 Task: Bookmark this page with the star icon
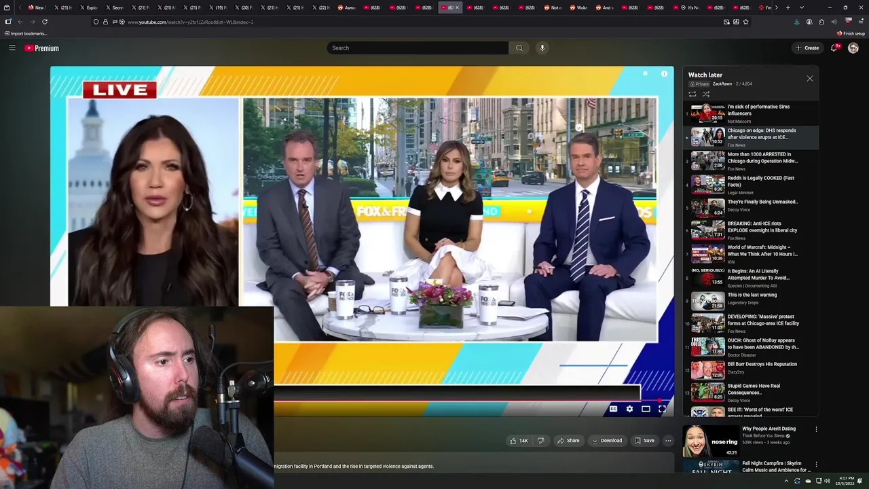[745, 22]
